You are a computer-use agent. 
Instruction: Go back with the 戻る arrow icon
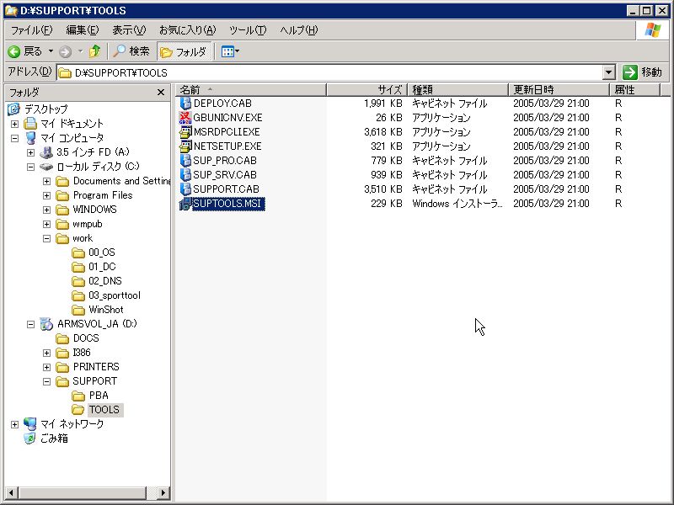point(14,52)
